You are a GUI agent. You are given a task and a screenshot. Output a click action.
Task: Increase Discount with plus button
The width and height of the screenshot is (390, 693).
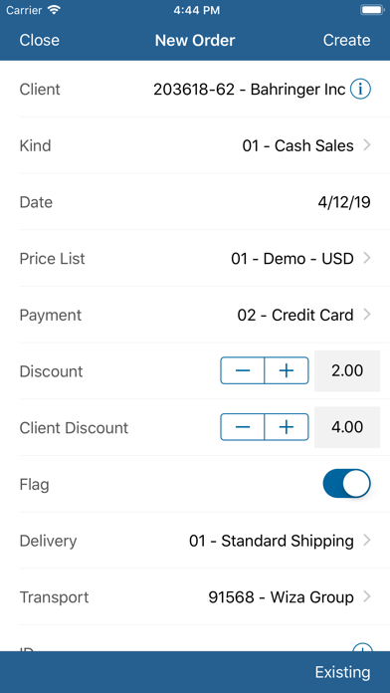287,370
